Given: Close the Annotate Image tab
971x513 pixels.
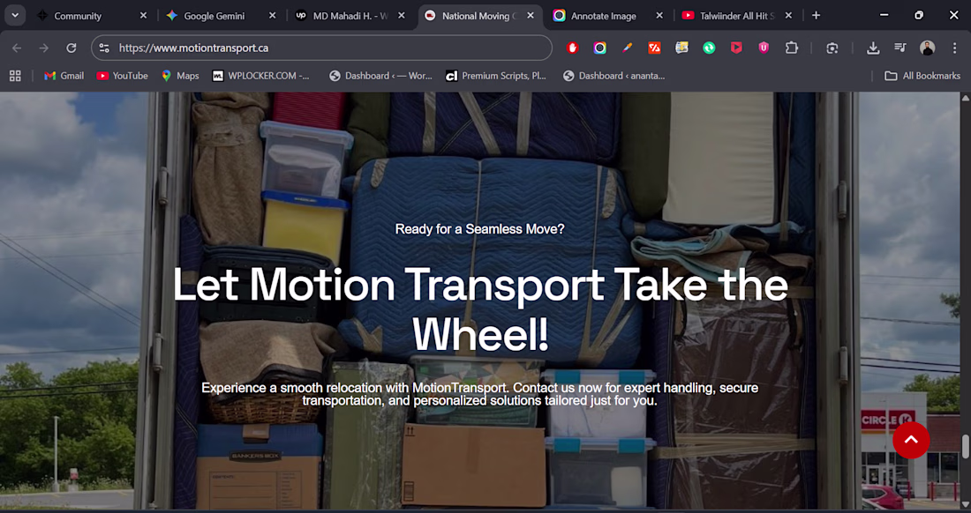Looking at the screenshot, I should [x=659, y=16].
